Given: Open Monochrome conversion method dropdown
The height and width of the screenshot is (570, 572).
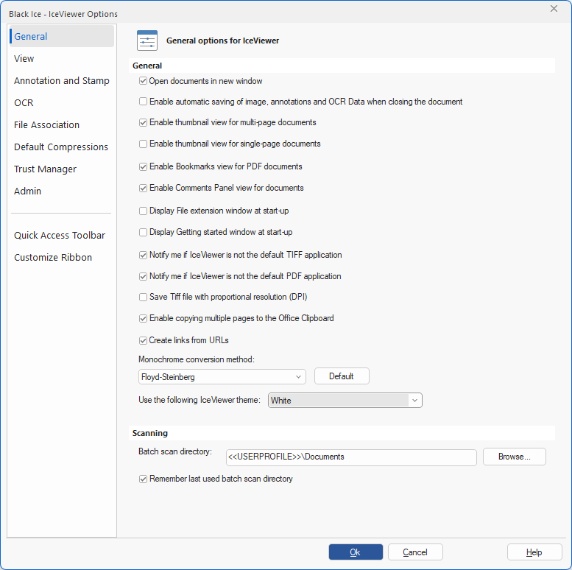Looking at the screenshot, I should (x=222, y=376).
